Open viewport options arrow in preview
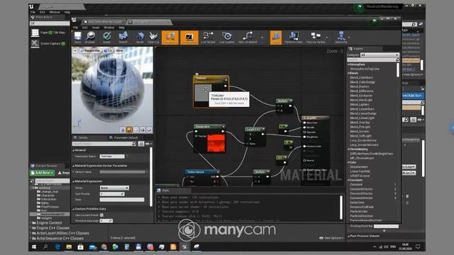This screenshot has height=255, width=454. pyautogui.click(x=75, y=50)
